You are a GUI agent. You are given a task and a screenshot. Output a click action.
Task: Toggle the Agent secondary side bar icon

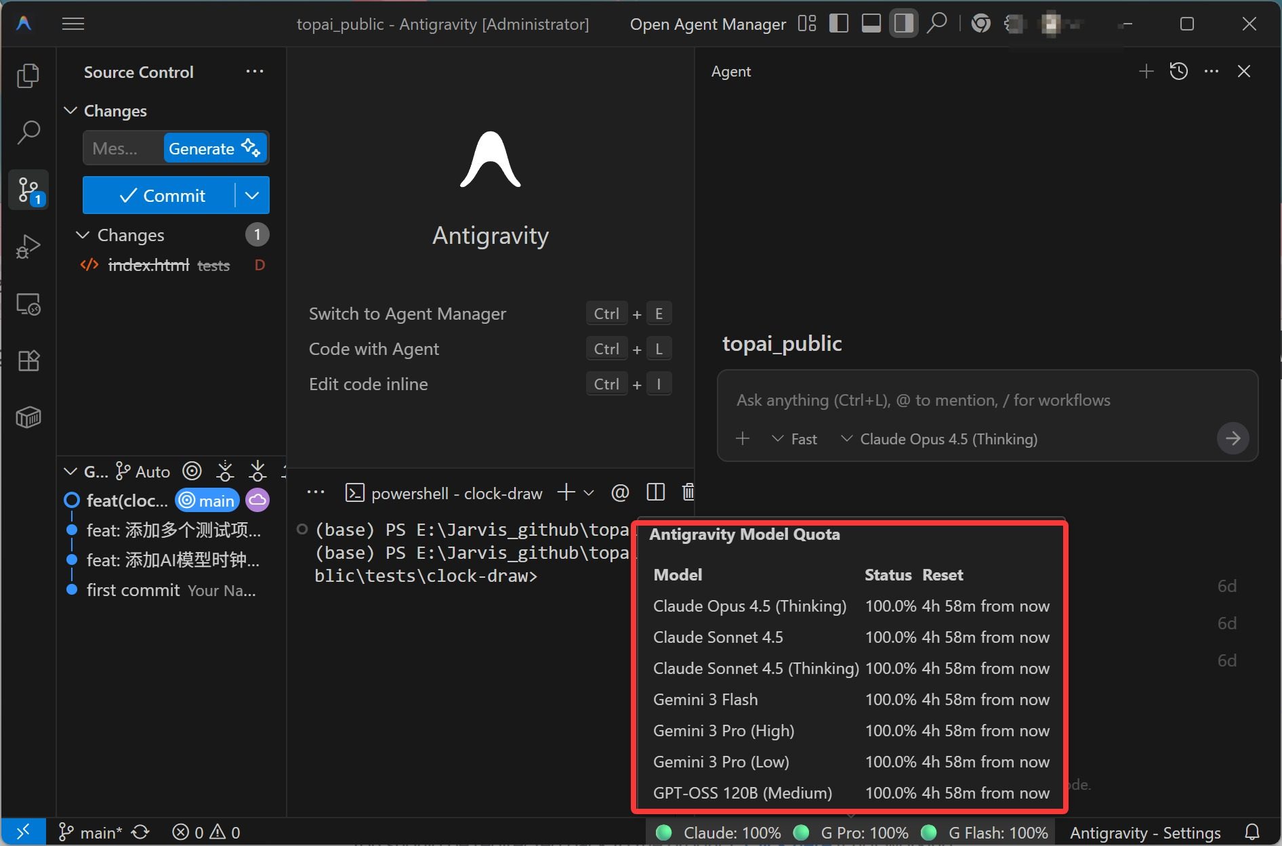point(903,24)
